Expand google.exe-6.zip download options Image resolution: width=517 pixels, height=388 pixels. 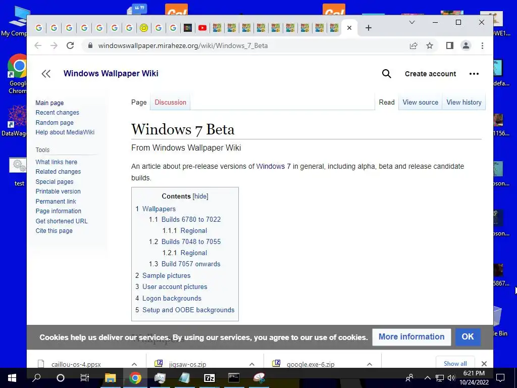[x=369, y=364]
